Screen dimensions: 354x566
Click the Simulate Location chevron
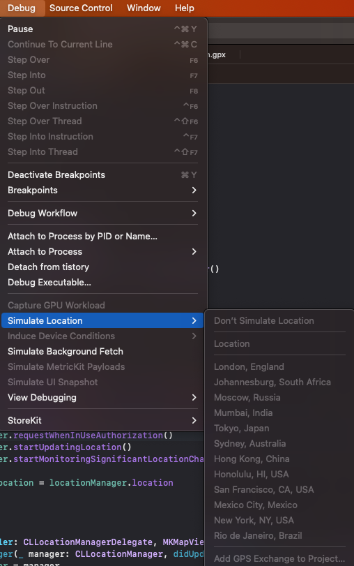click(194, 320)
